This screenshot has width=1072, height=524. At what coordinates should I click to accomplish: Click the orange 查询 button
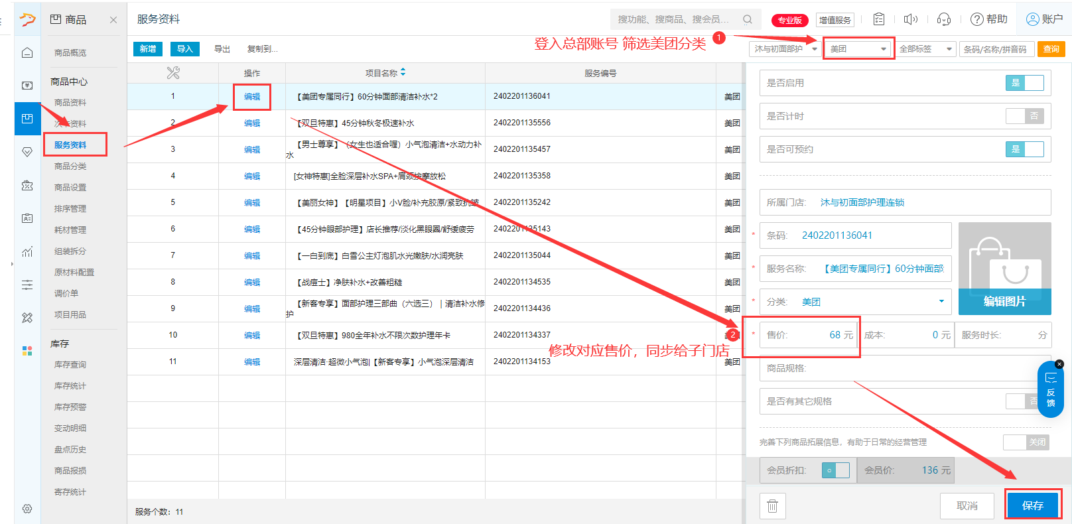[1051, 49]
